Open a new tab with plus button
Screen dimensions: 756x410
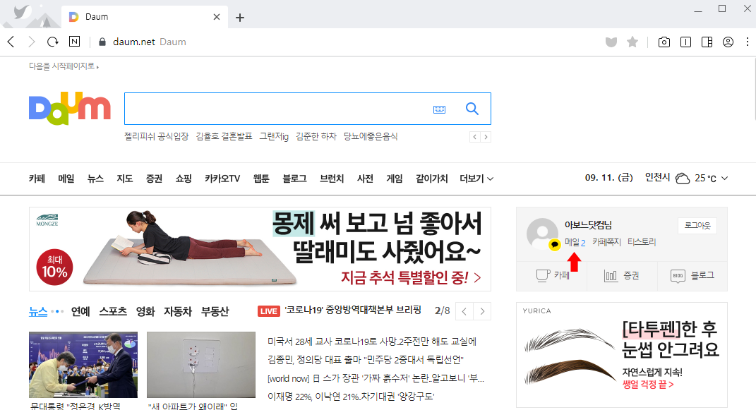239,18
